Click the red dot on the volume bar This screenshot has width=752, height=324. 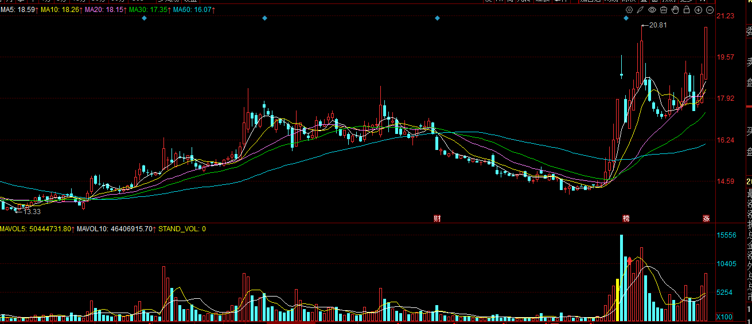(x=630, y=260)
